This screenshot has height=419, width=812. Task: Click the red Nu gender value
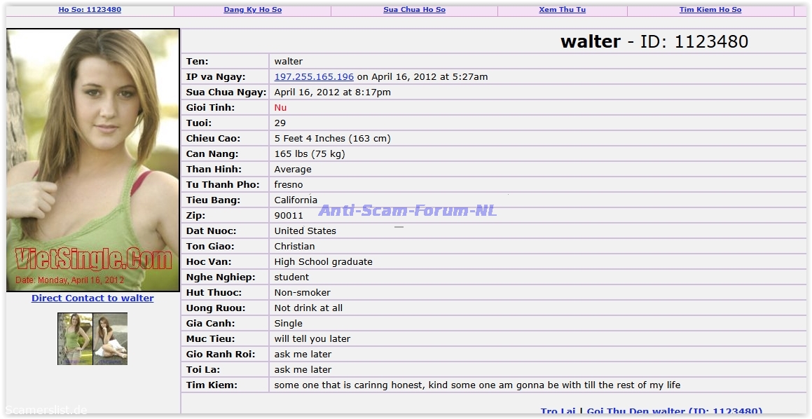(280, 108)
